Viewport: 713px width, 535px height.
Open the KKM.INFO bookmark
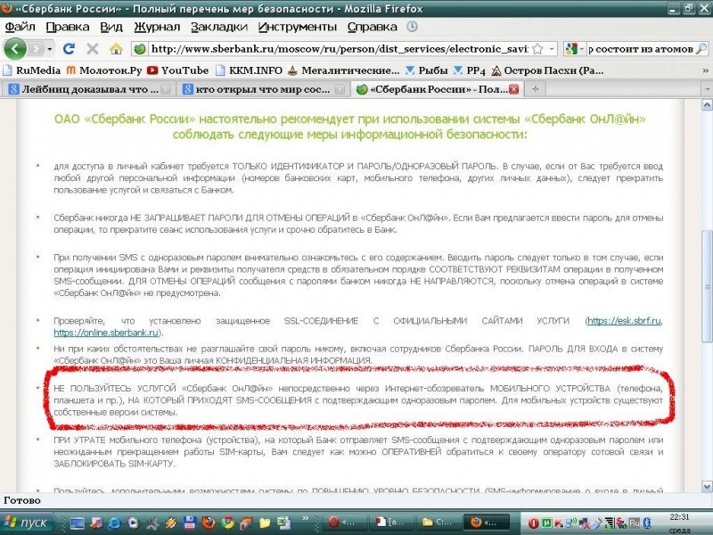point(249,70)
